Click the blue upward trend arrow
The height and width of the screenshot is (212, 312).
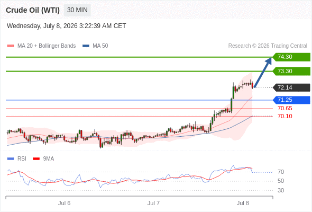click(x=263, y=73)
